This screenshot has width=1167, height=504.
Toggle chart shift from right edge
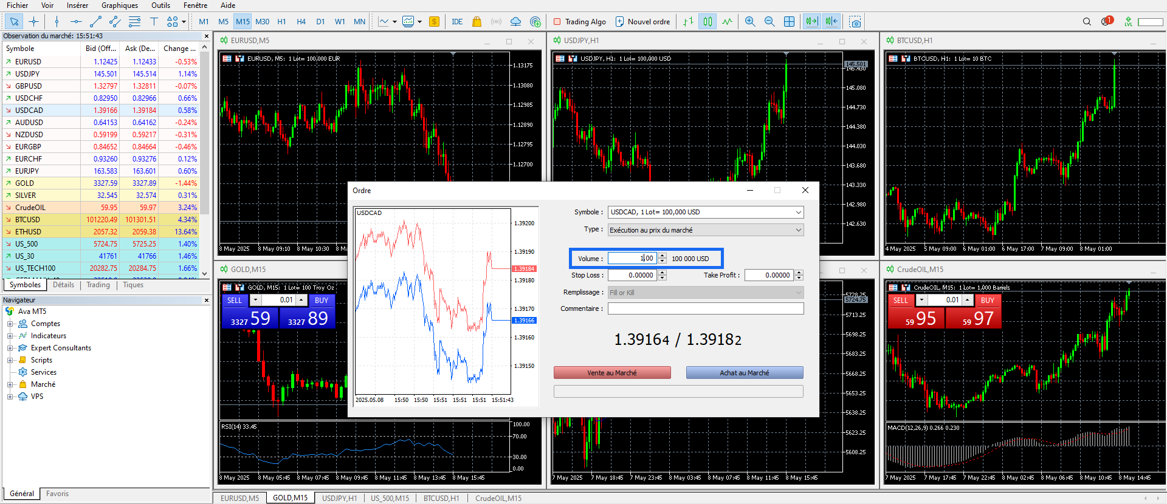coord(831,22)
